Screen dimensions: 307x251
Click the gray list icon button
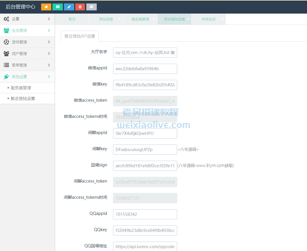coord(92,7)
